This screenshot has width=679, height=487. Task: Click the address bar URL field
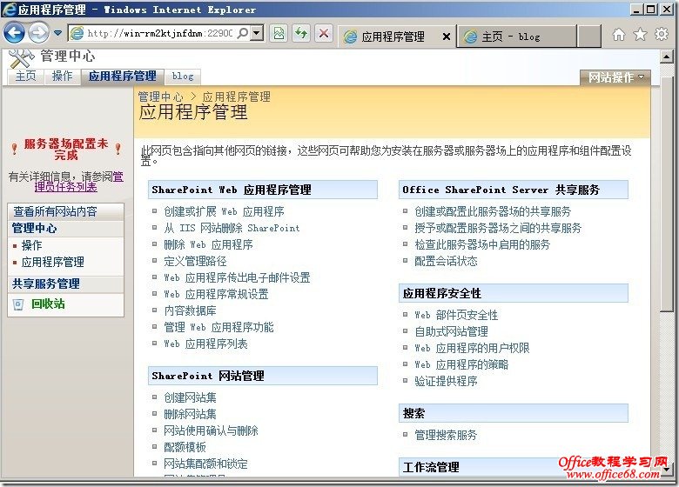pyautogui.click(x=159, y=33)
